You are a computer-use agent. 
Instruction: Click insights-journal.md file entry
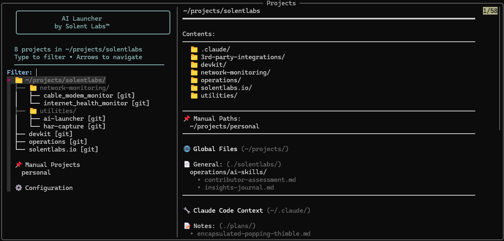[x=239, y=188]
